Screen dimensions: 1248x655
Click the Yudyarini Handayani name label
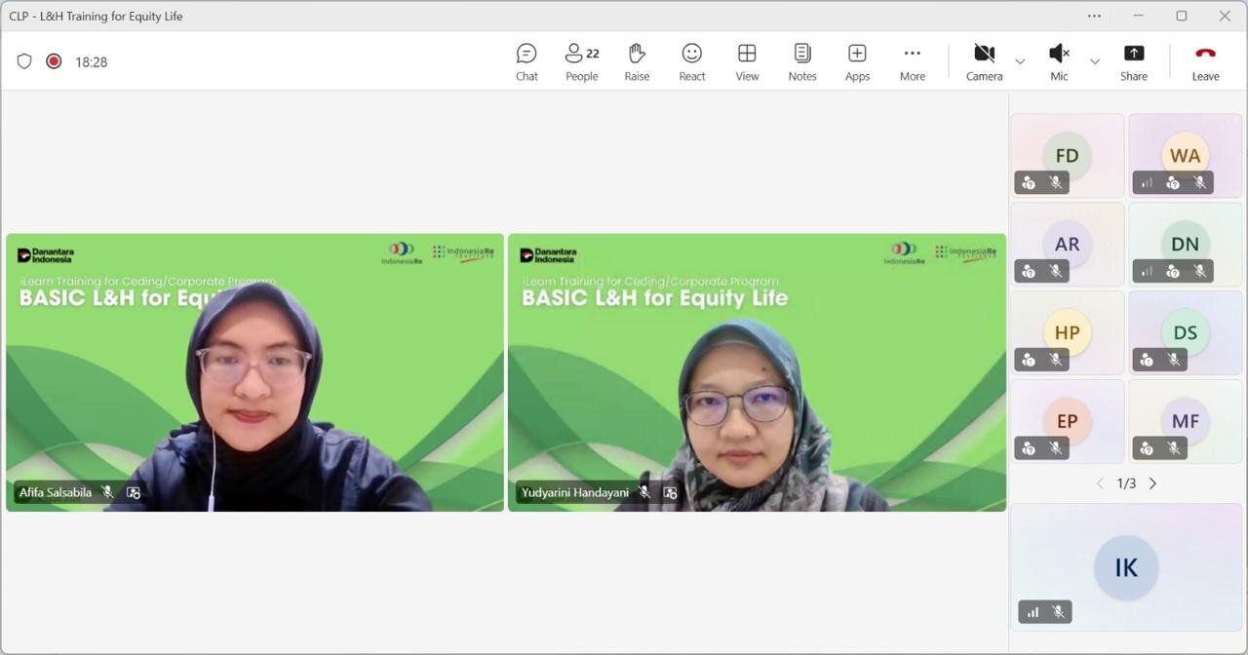[575, 492]
